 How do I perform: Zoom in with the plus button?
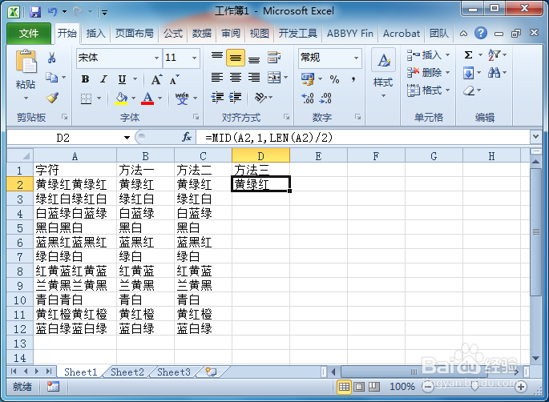pyautogui.click(x=521, y=387)
